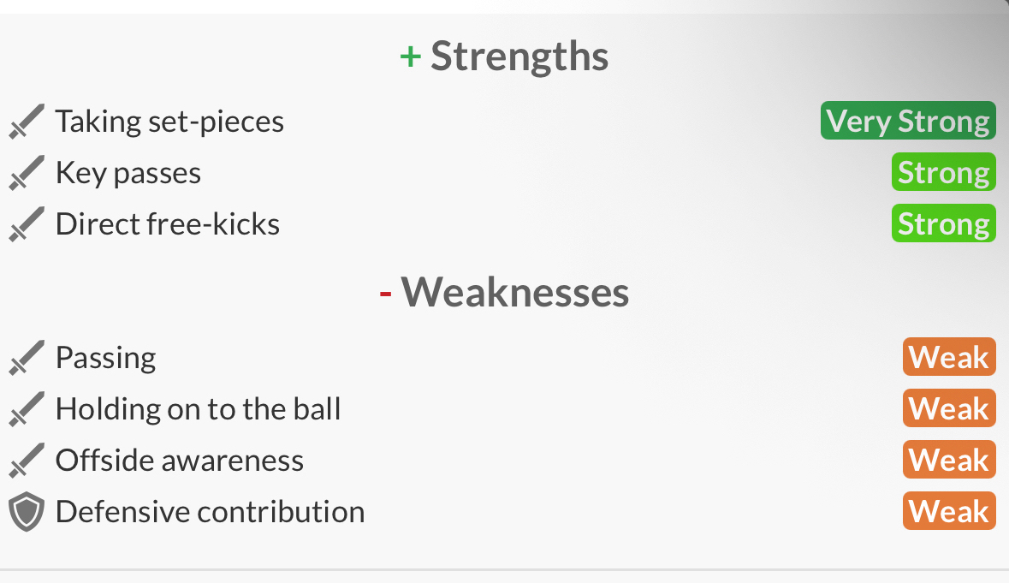The height and width of the screenshot is (583, 1009).
Task: Open the Taking set-pieces label
Action: [x=170, y=122]
